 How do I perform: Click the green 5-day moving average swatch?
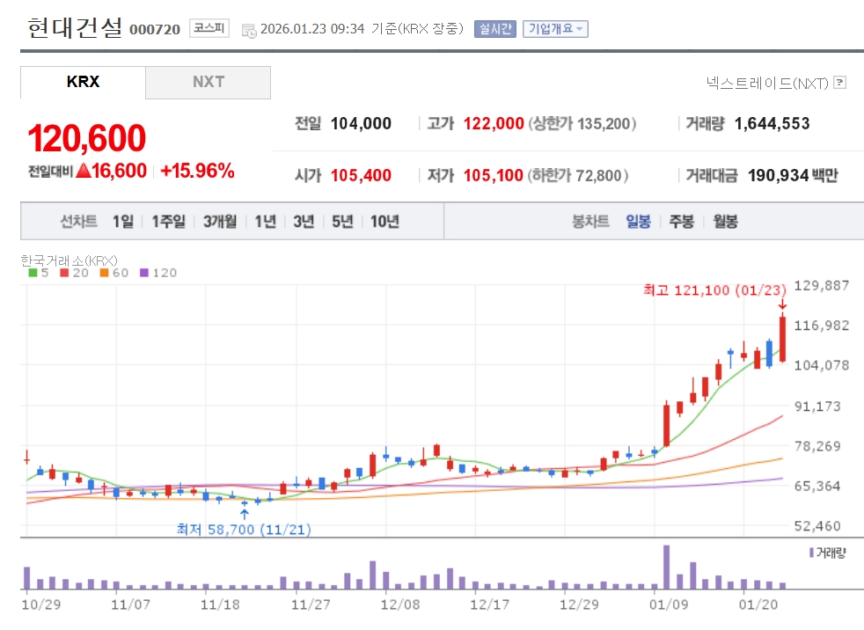pyautogui.click(x=33, y=273)
